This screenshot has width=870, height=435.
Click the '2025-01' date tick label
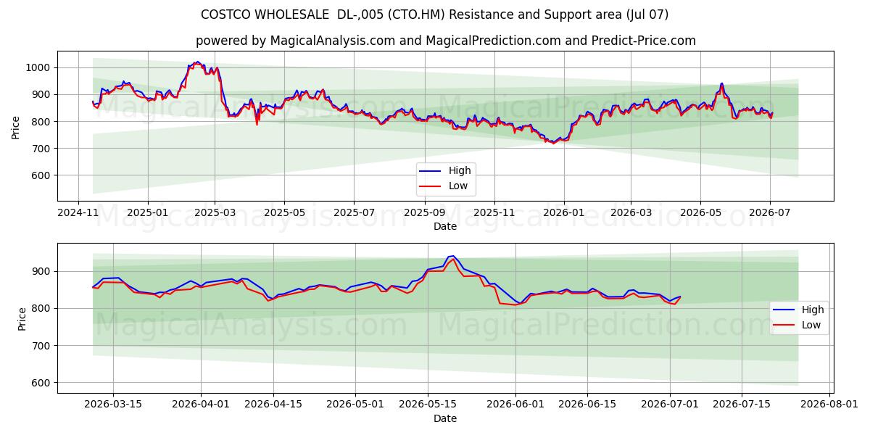[148, 212]
